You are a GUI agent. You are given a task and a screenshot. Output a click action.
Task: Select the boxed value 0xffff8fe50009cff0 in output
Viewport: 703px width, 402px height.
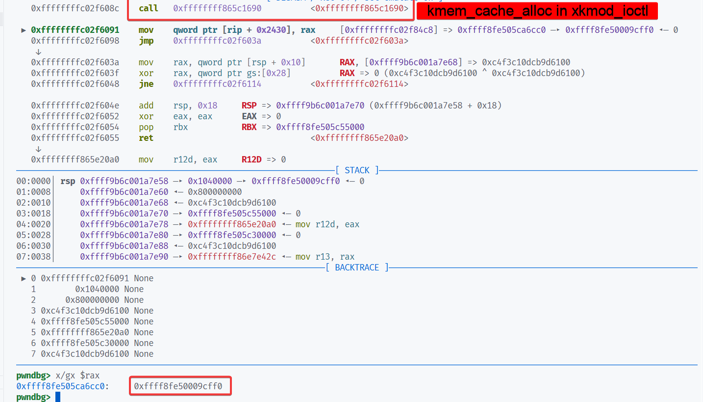pyautogui.click(x=180, y=386)
